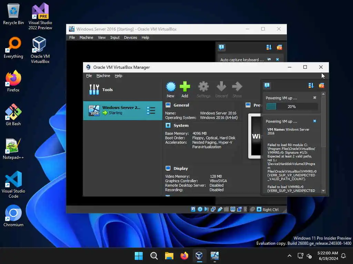The width and height of the screenshot is (353, 264).
Task: Click mouse integration icon in VM status bar
Action: pyautogui.click(x=253, y=209)
